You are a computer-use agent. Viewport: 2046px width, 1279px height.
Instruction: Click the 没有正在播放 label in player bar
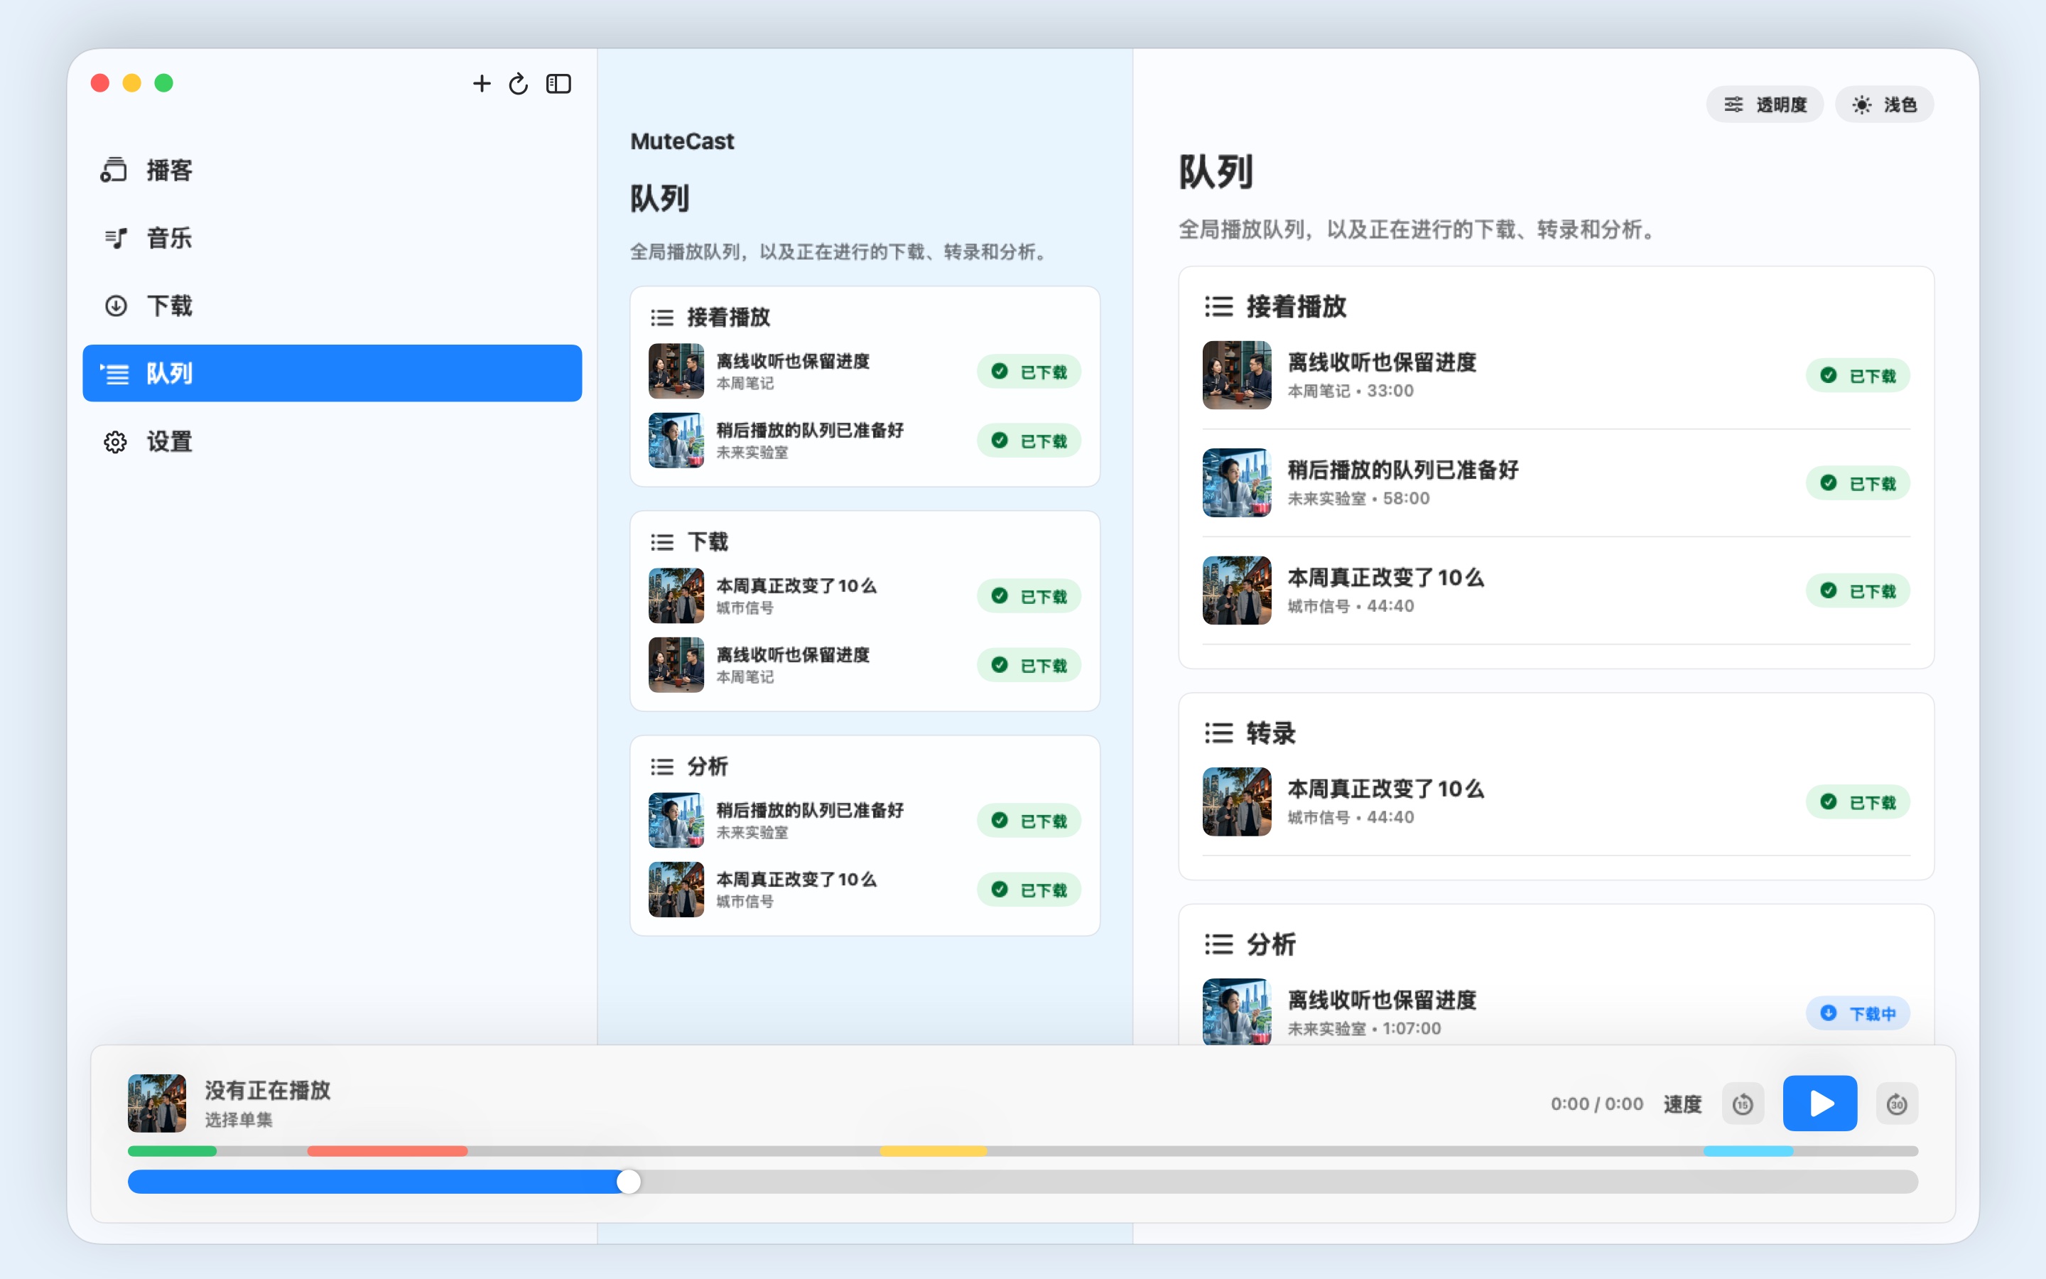[267, 1089]
